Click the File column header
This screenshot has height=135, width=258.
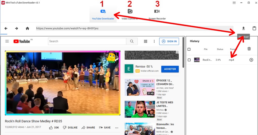click(206, 49)
